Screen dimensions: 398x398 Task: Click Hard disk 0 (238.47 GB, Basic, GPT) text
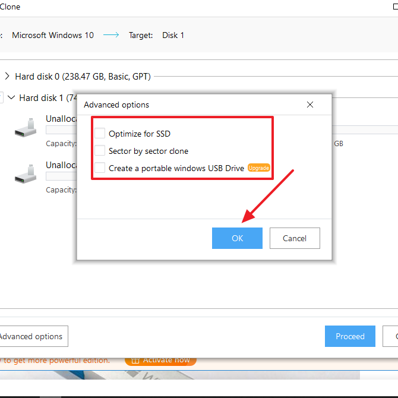coord(83,77)
